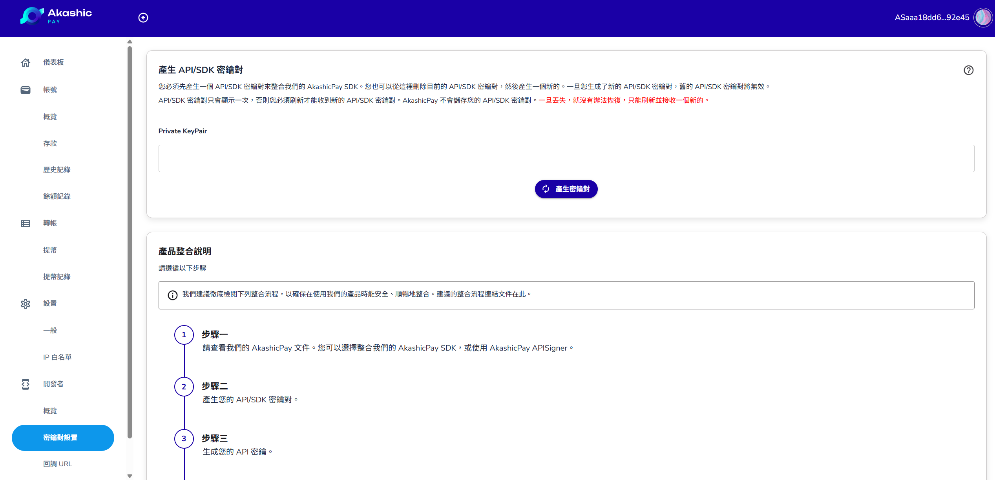The image size is (995, 480).
Task: Open the 回調 URL menu item
Action: click(58, 464)
